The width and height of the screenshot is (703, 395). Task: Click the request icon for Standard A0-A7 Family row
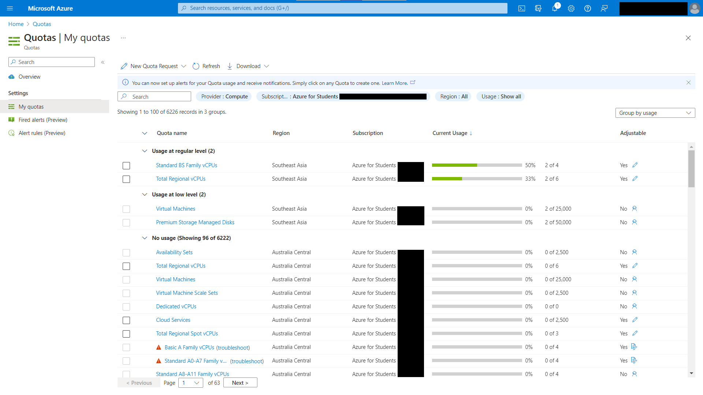[x=634, y=361]
